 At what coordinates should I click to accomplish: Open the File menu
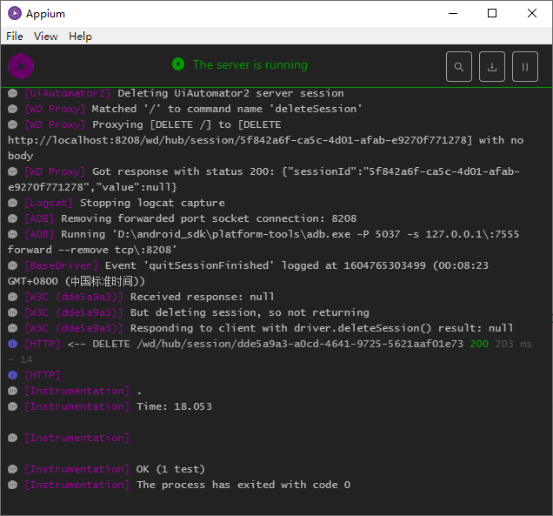tap(15, 37)
